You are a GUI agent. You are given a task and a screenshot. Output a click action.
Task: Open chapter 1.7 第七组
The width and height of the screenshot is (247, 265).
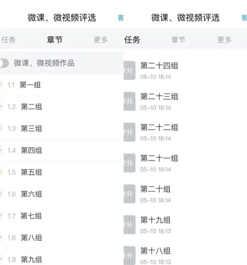point(62,216)
